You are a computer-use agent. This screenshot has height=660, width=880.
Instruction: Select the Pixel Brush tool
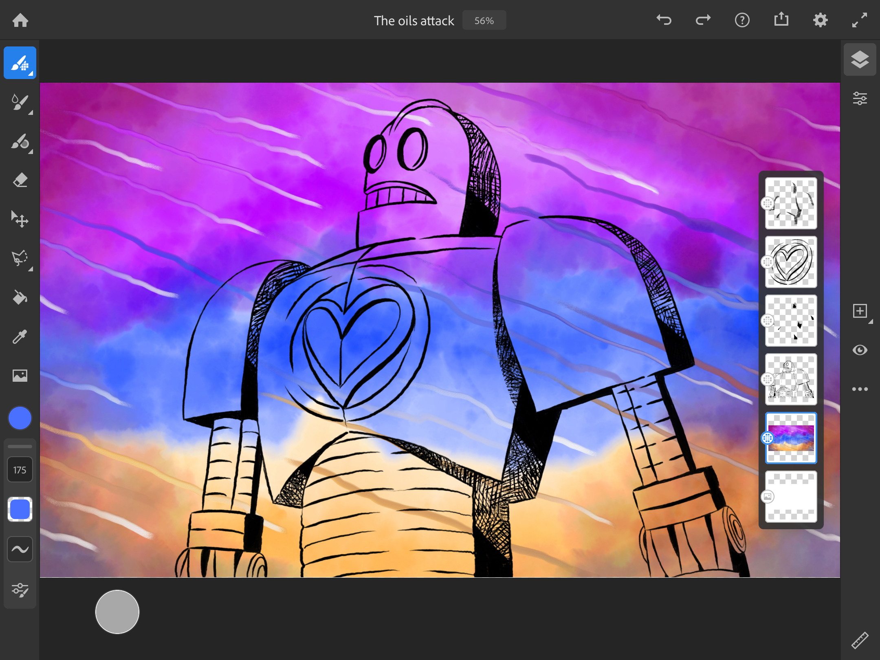(x=20, y=62)
